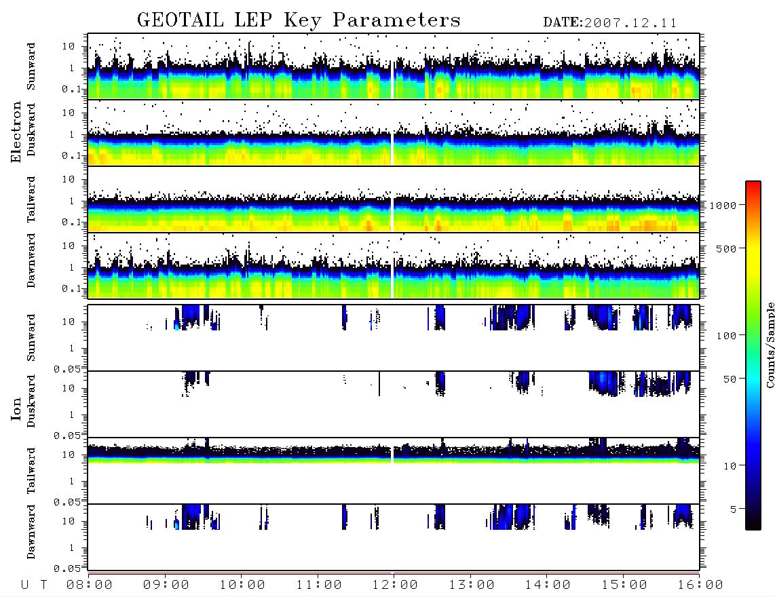Click the Electron Sunward spectrogram panel
This screenshot has height=597, width=775.
tap(394, 66)
